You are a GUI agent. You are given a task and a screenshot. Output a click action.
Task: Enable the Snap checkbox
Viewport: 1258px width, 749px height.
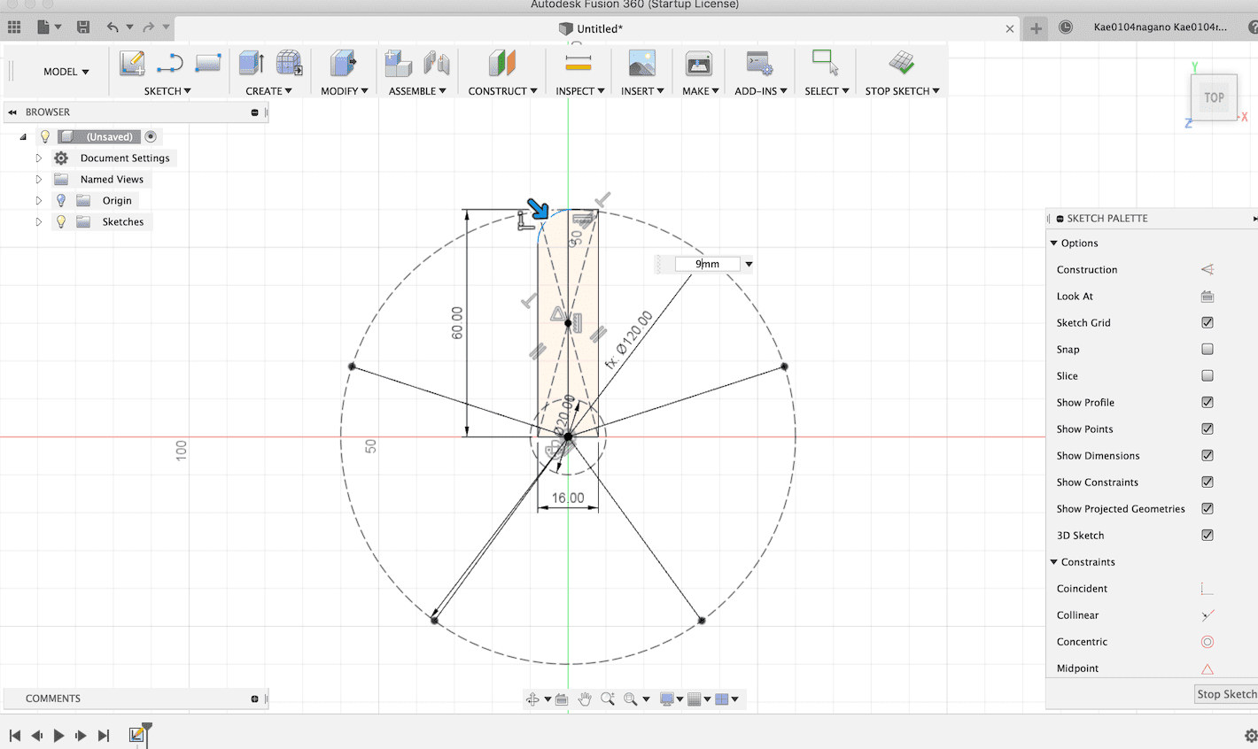coord(1207,350)
